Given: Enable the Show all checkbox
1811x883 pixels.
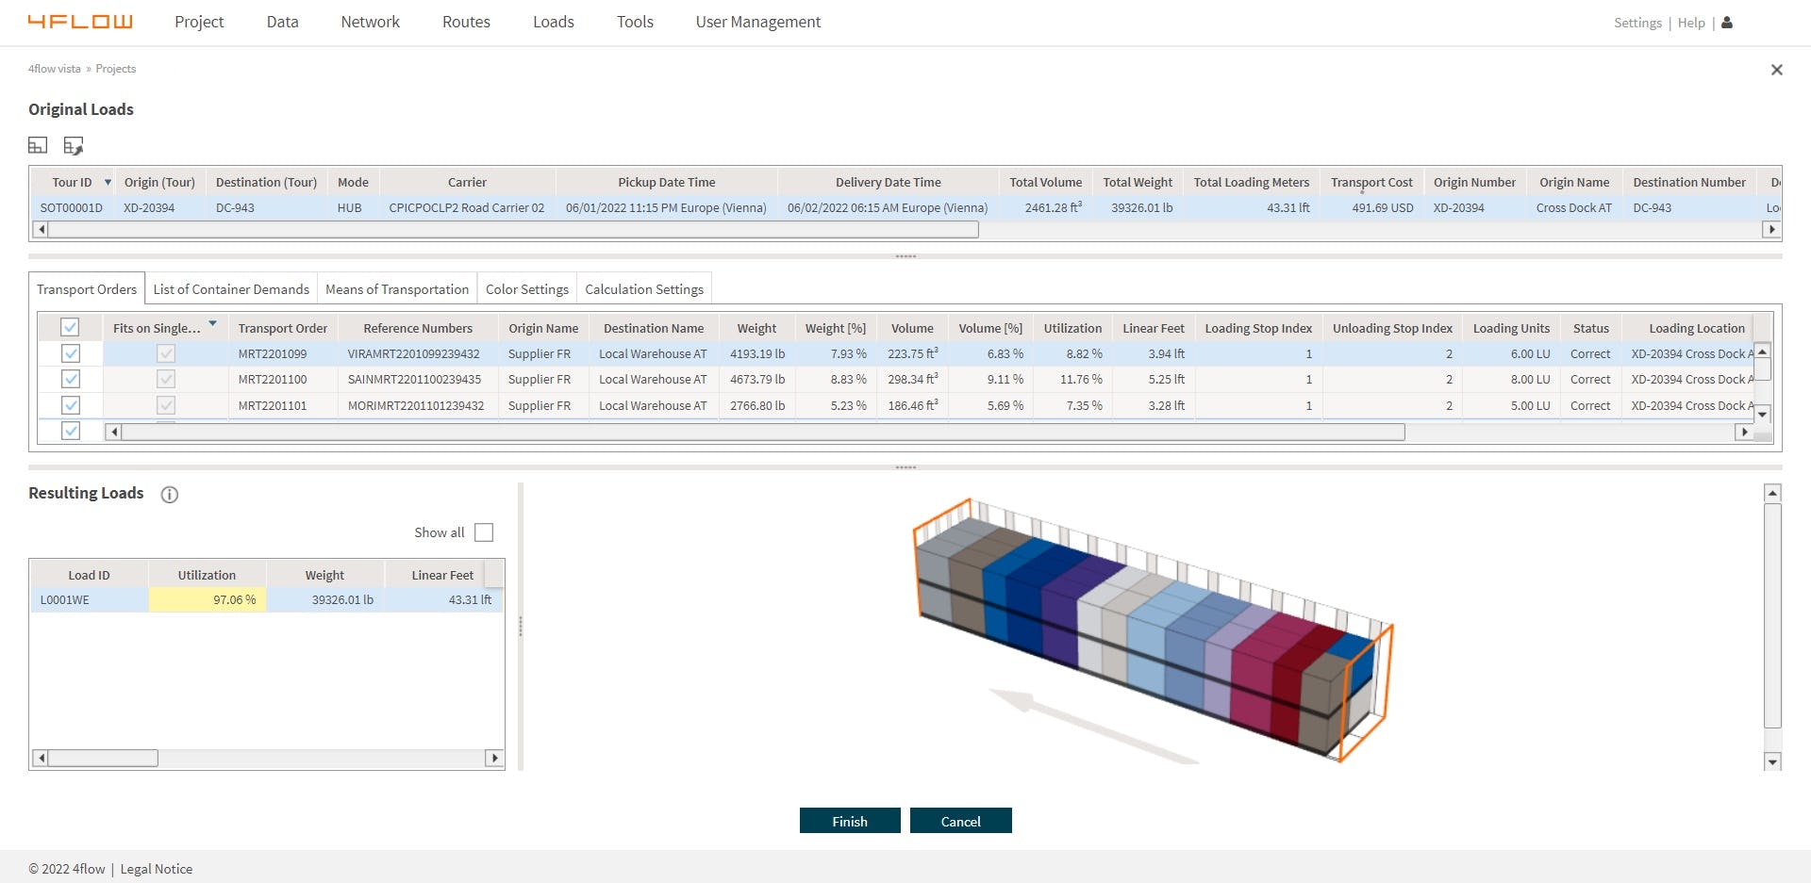Looking at the screenshot, I should [484, 532].
